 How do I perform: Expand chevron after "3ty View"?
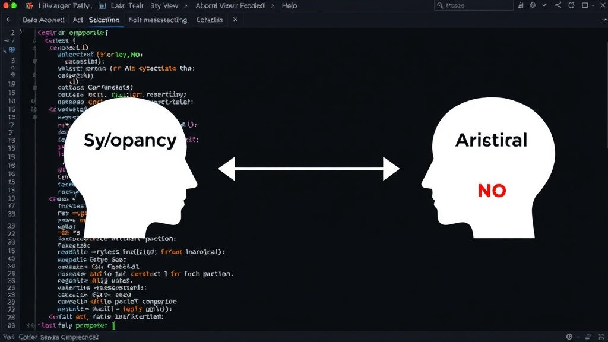(x=186, y=6)
